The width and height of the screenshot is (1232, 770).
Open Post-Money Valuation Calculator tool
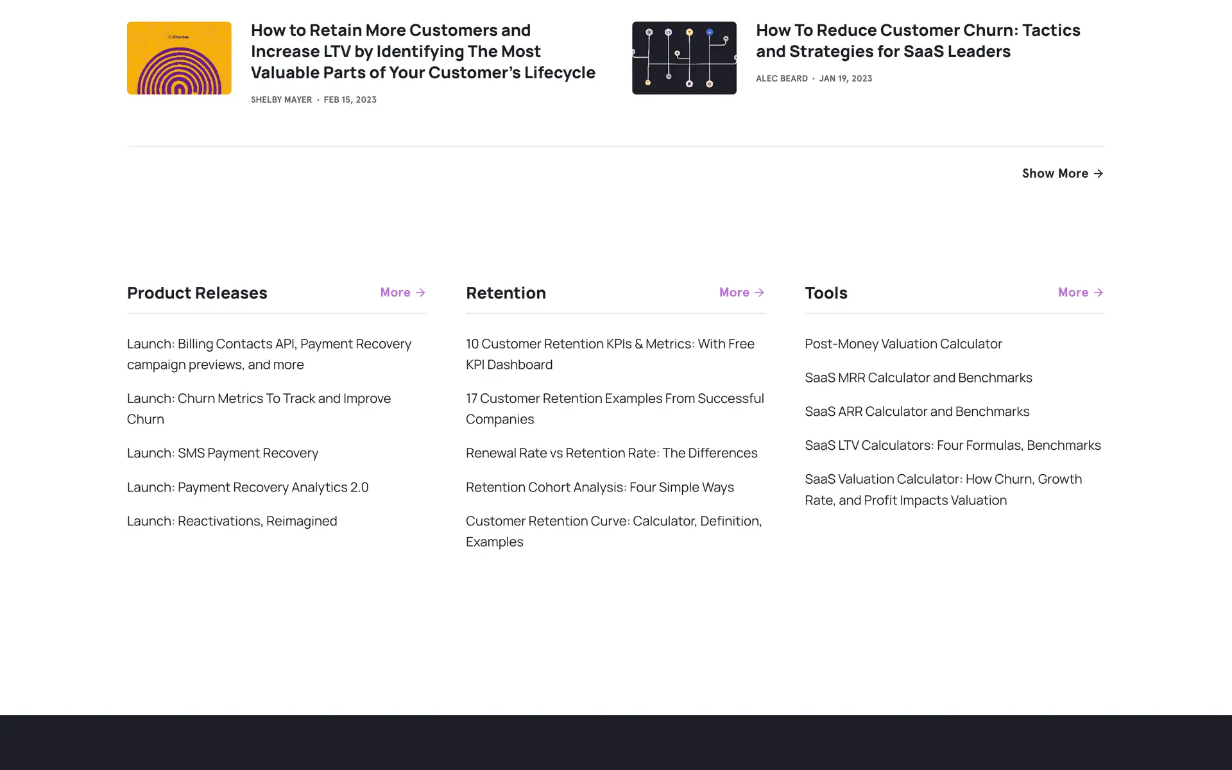click(903, 344)
